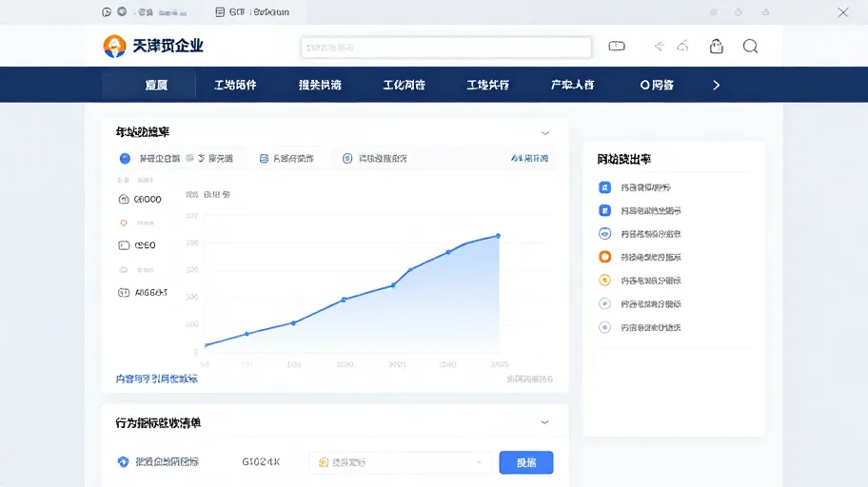
Task: Show more navigation tabs with right chevron
Action: [717, 85]
